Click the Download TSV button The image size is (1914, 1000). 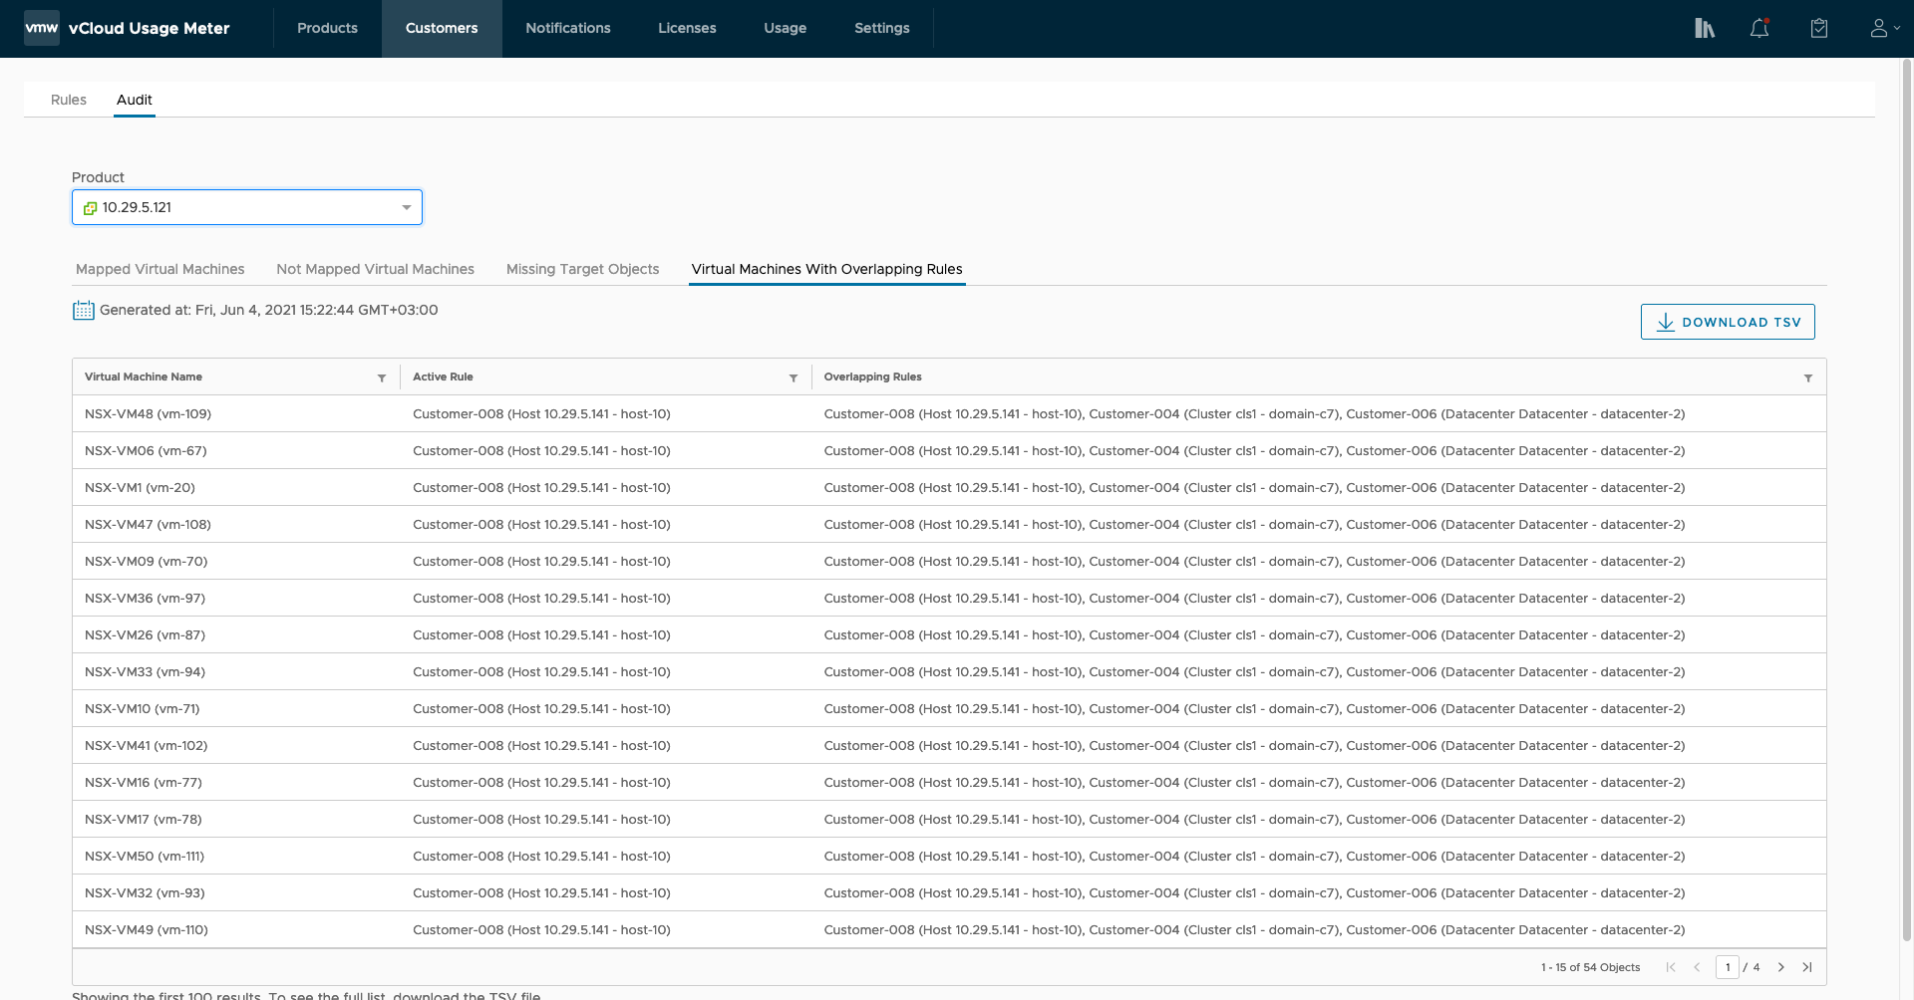1727,322
